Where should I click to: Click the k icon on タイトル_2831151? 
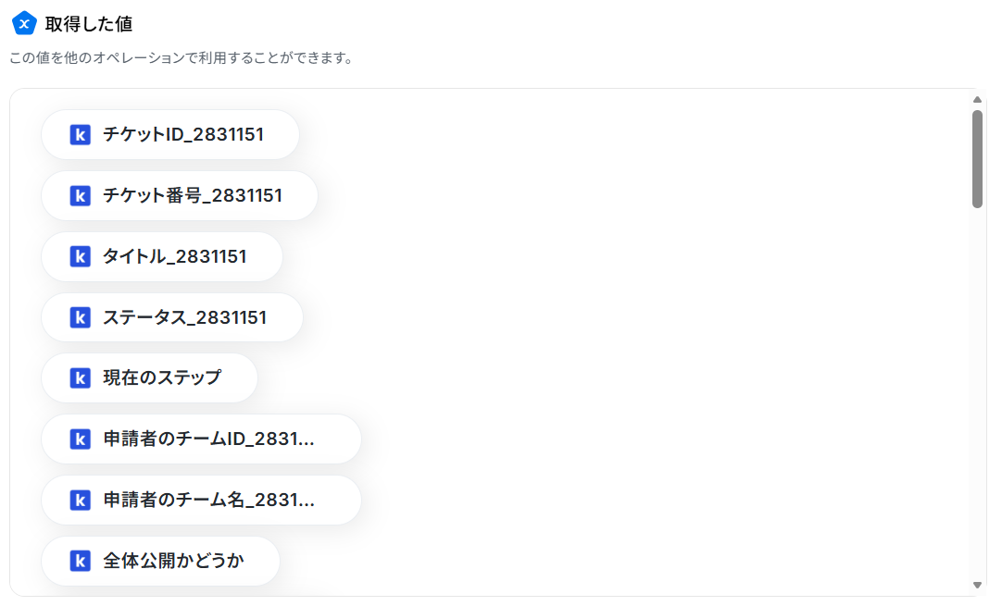(x=80, y=256)
